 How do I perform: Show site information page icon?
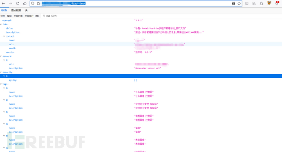coord(38,3)
